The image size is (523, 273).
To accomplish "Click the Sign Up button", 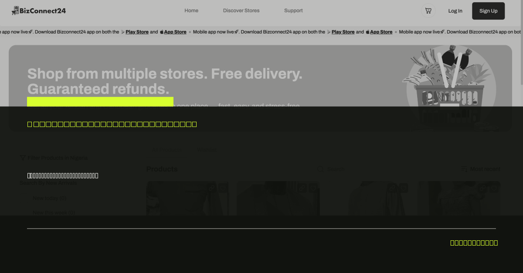I will point(488,11).
